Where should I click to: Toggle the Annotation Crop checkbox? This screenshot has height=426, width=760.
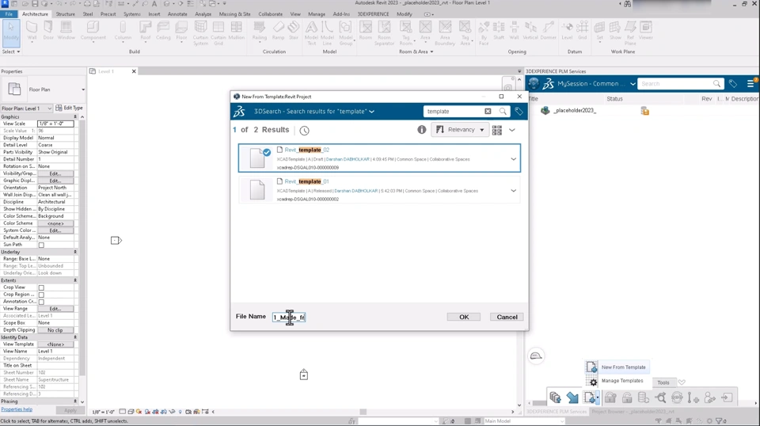coord(41,302)
